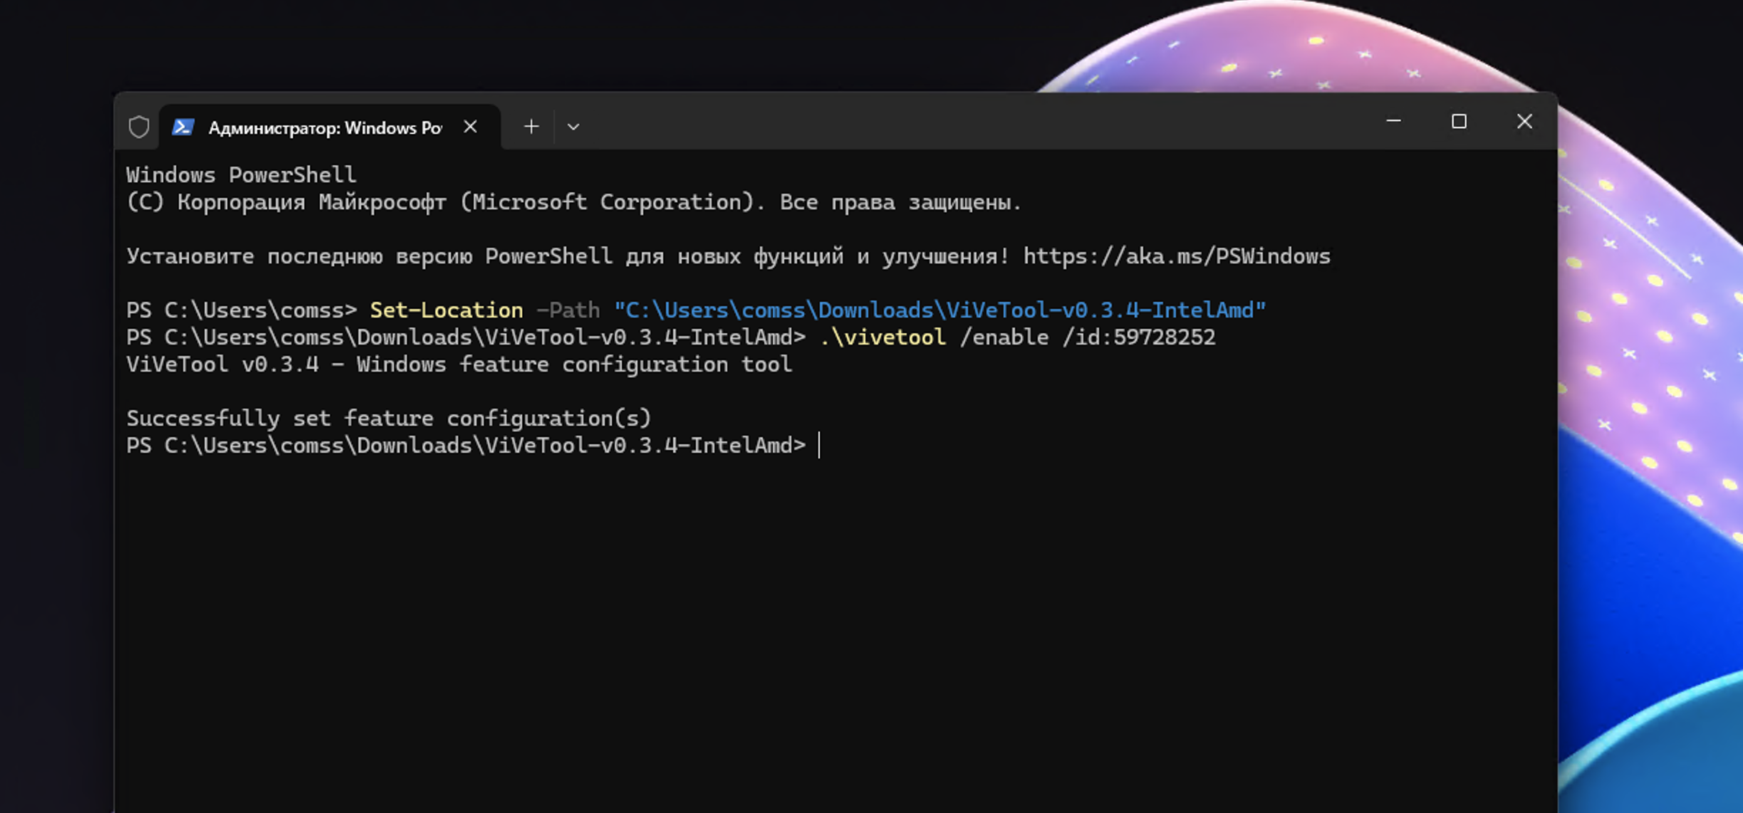
Task: Click the Set-Location command text
Action: tap(446, 310)
